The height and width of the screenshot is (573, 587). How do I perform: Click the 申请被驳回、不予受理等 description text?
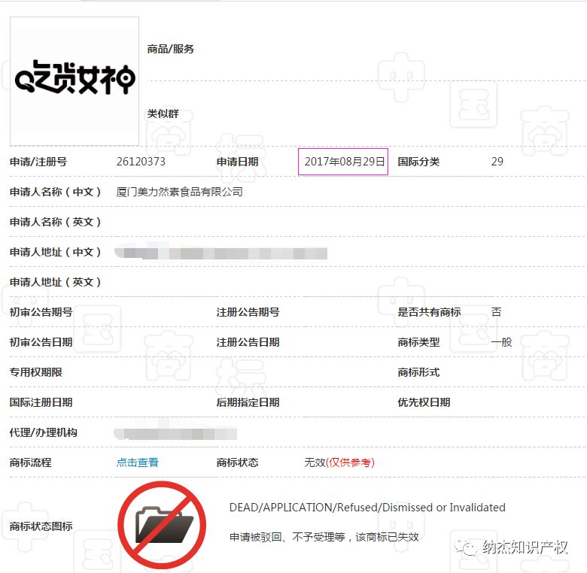click(x=324, y=537)
